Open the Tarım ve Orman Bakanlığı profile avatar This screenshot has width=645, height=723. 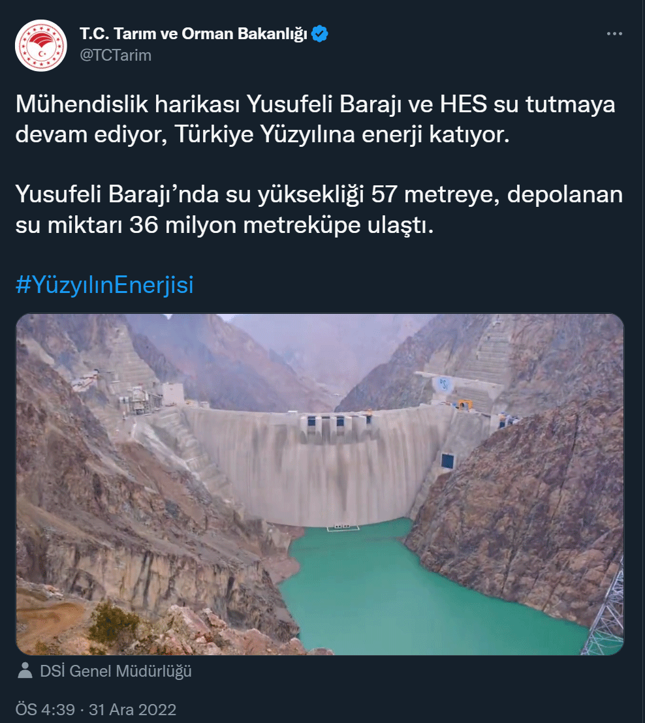pyautogui.click(x=41, y=46)
